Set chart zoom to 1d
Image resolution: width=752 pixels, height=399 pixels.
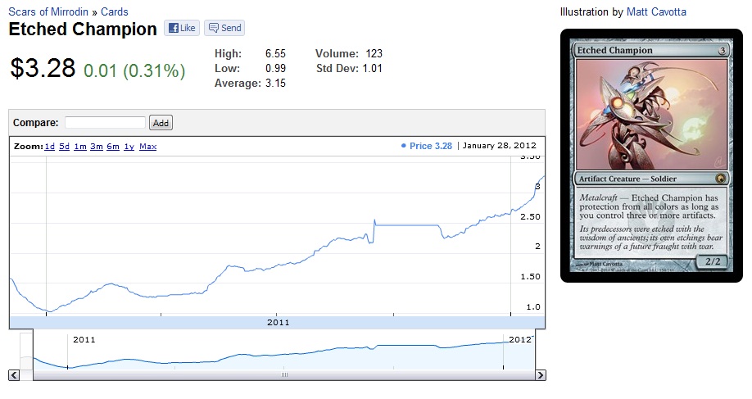click(50, 147)
